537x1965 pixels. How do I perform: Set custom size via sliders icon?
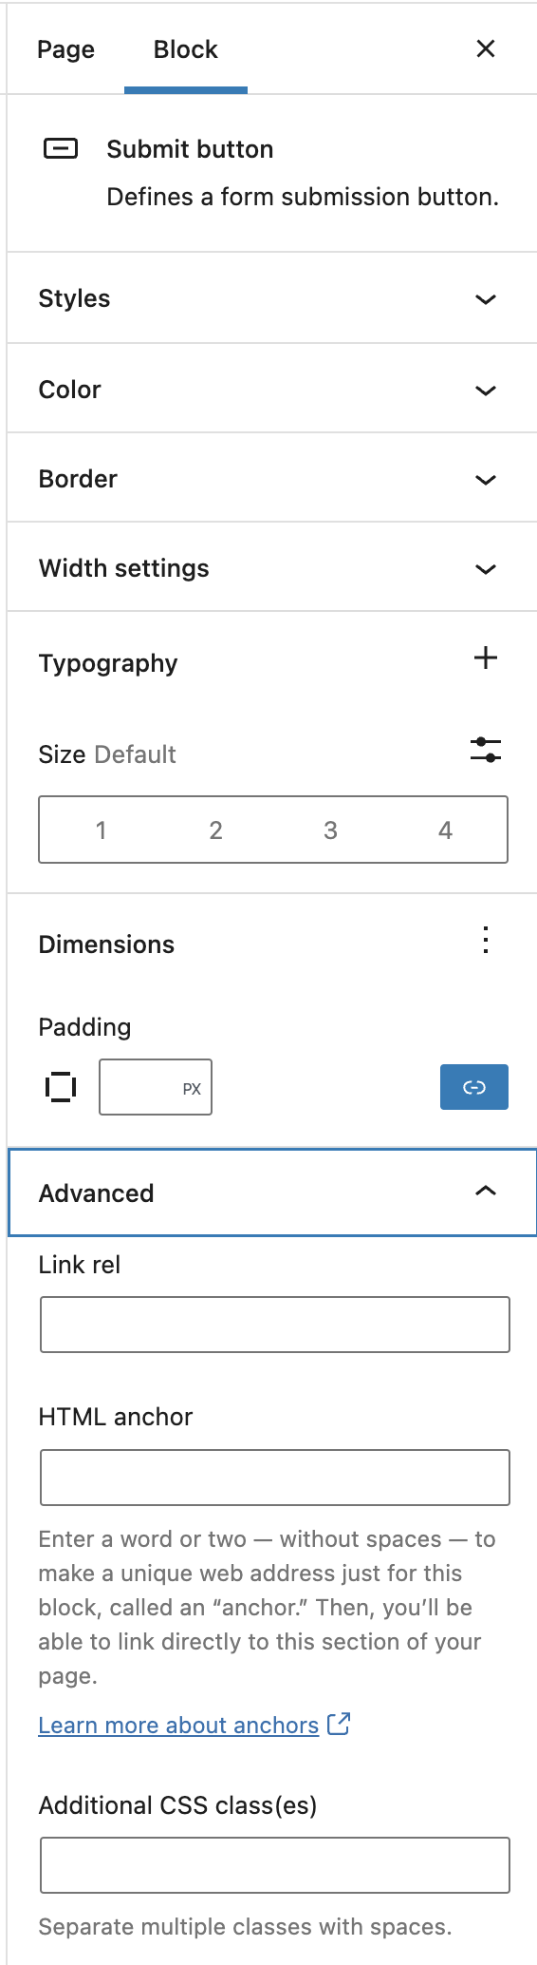pos(486,750)
